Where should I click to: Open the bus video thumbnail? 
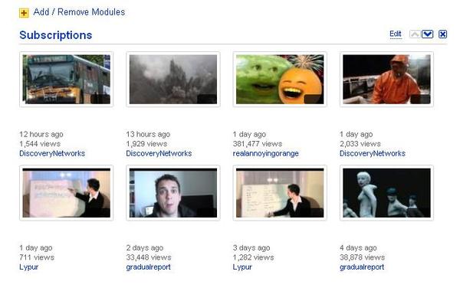point(66,80)
